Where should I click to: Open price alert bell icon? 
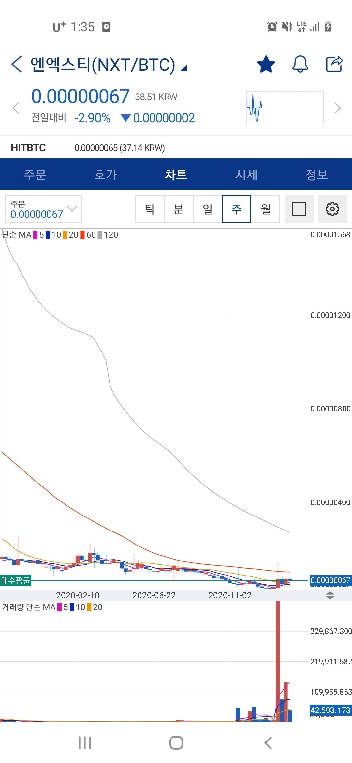click(300, 64)
